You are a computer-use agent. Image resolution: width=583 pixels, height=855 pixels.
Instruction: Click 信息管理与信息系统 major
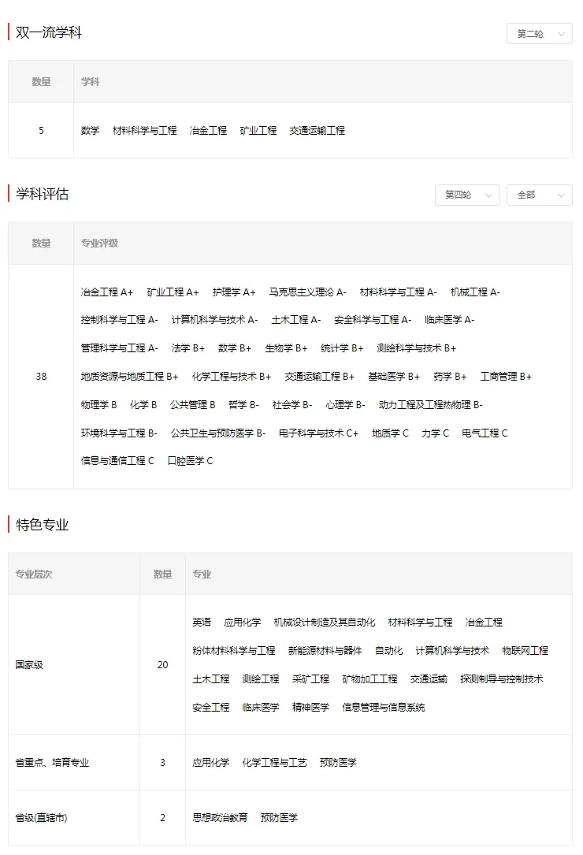click(x=384, y=707)
